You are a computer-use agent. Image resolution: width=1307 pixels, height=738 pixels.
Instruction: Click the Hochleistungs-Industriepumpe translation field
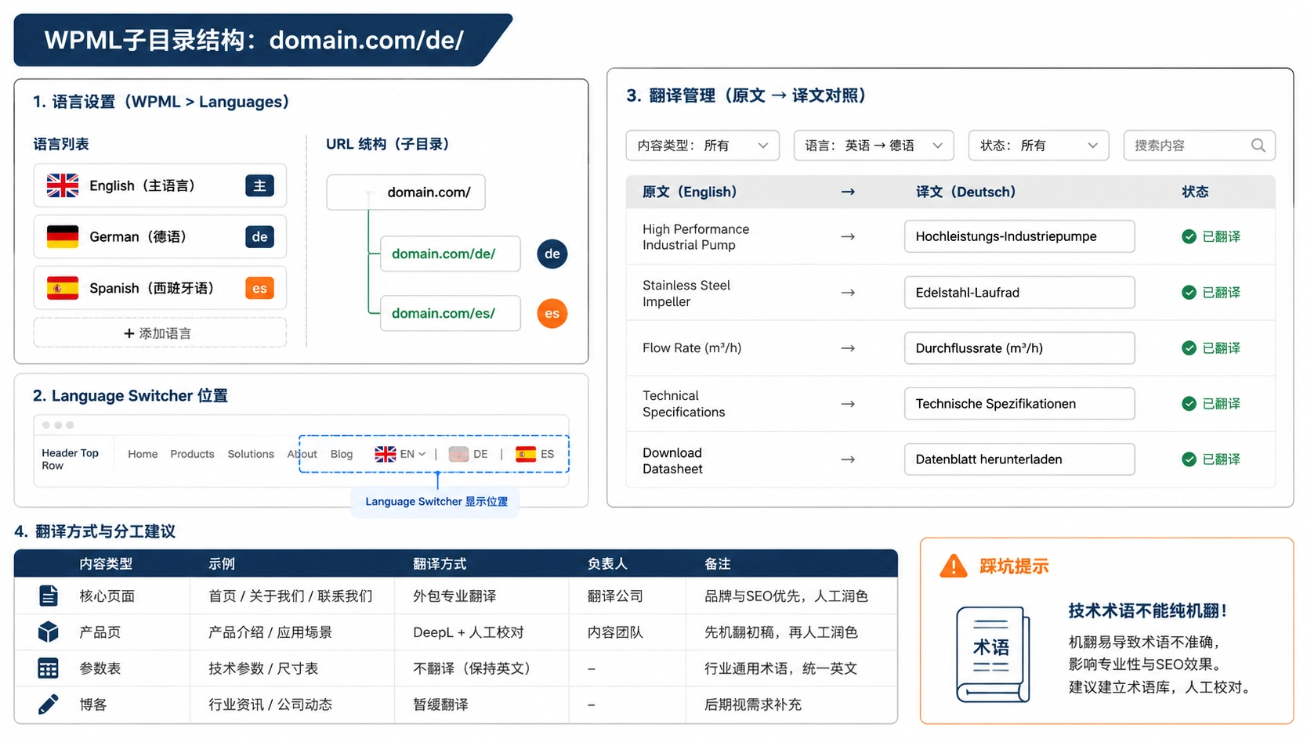click(x=1019, y=236)
